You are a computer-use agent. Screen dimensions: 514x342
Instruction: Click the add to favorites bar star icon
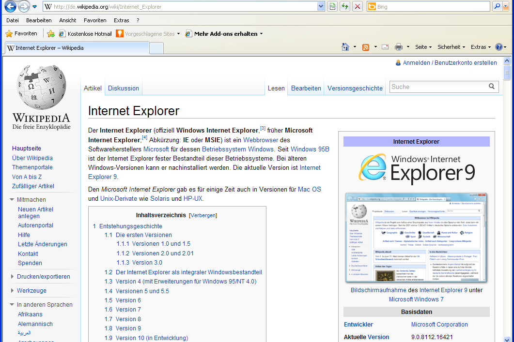[x=51, y=34]
